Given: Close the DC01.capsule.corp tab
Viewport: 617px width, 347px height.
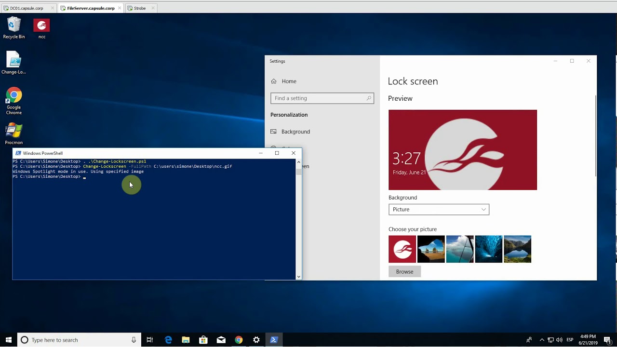Looking at the screenshot, I should (53, 8).
